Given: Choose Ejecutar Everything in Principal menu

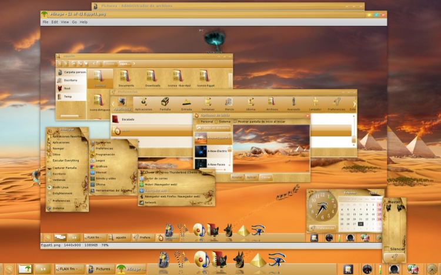Looking at the screenshot, I should pos(67,160).
